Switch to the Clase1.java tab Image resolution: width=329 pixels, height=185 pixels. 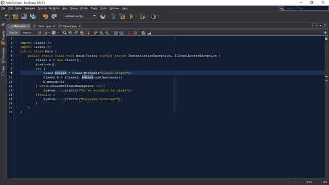tap(44, 26)
